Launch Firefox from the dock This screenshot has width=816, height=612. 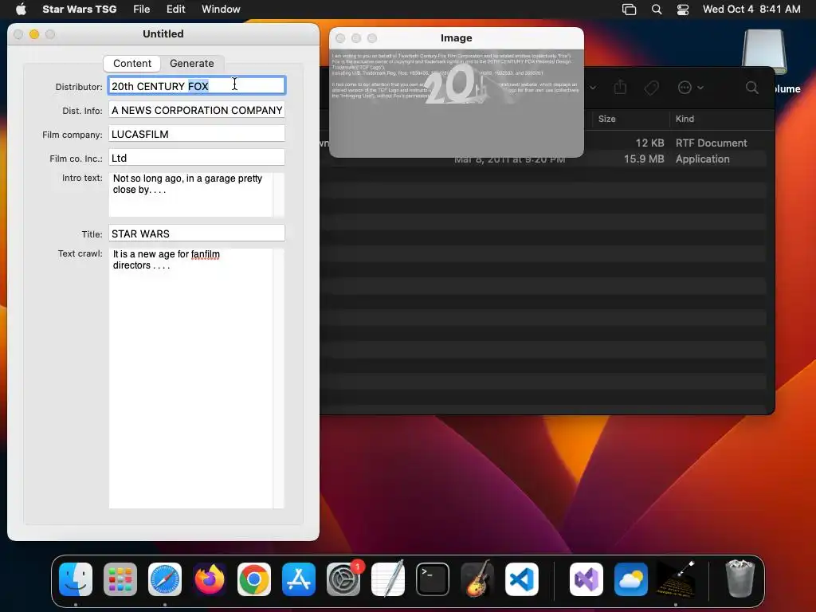[x=210, y=579]
